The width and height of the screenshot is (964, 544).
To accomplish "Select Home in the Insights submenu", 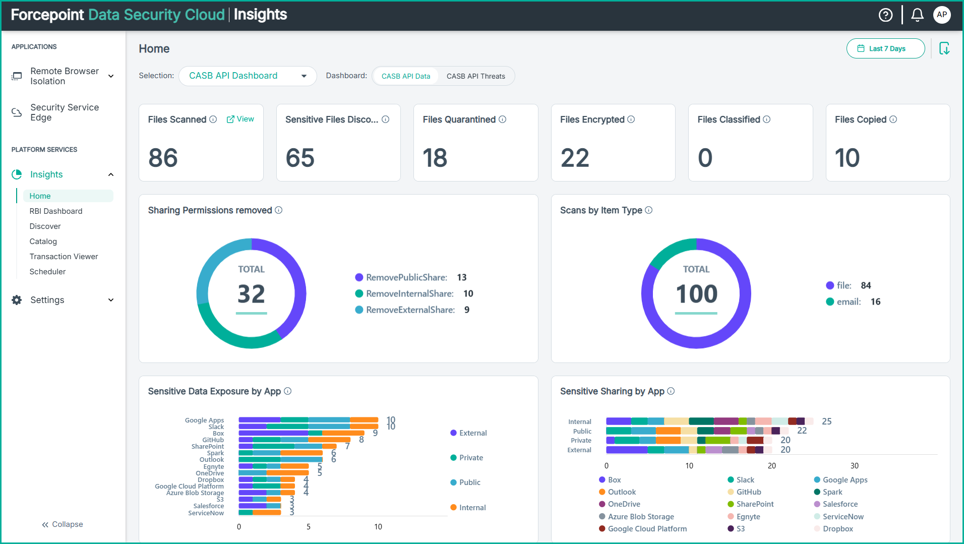I will [x=68, y=196].
